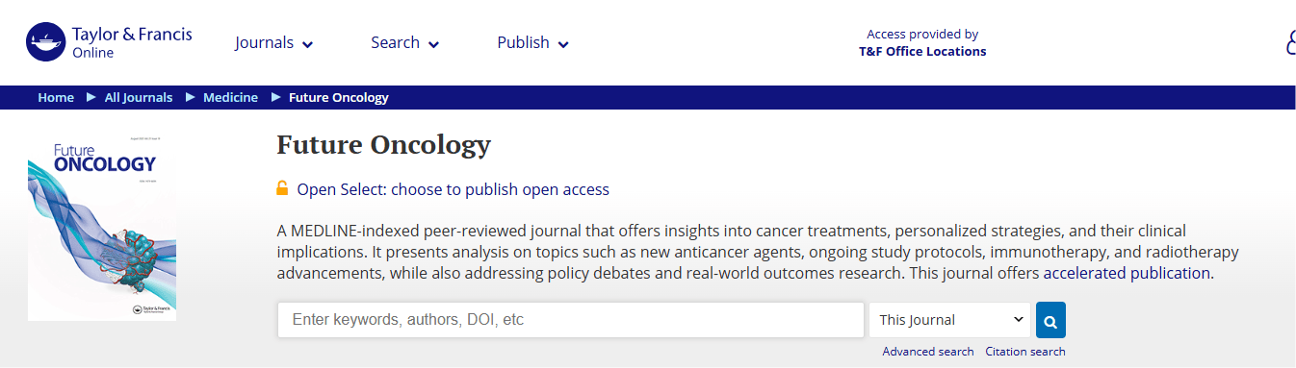Open the user account icon at top right
The height and width of the screenshot is (368, 1296).
click(1290, 42)
